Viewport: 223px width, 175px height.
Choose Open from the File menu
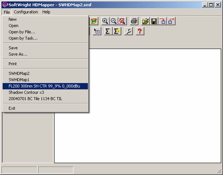click(45, 26)
